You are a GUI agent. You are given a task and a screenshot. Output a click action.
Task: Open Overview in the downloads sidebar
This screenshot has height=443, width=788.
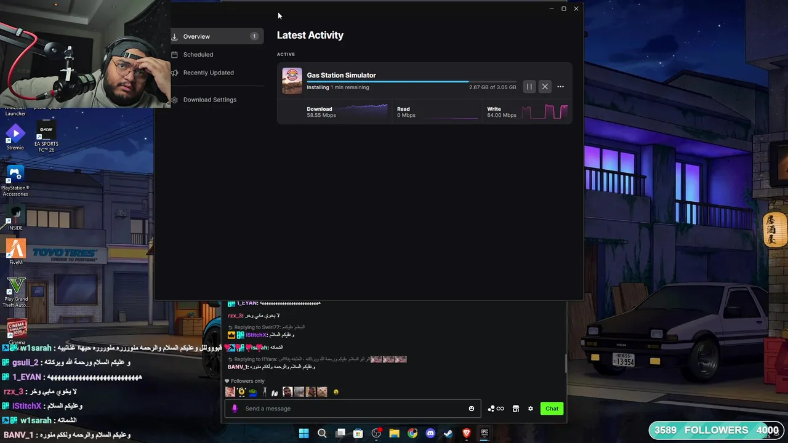point(217,36)
